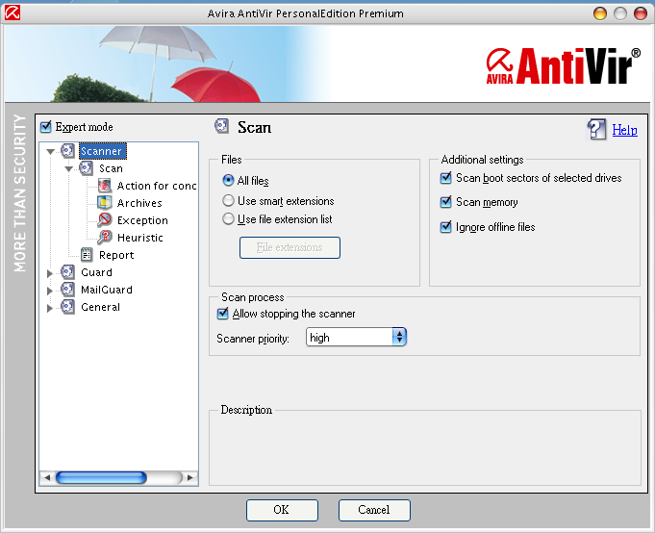Toggle the Expert mode checkbox

point(45,127)
